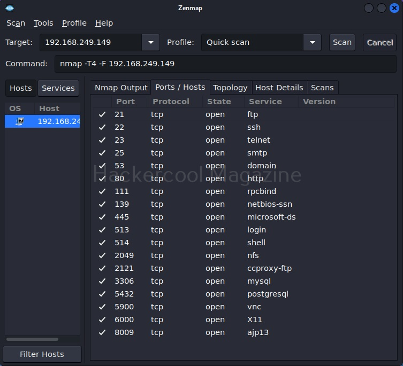403x366 pixels.
Task: Click the checkmark icon on the http row
Action: pyautogui.click(x=102, y=178)
